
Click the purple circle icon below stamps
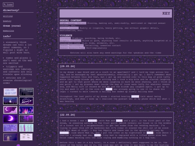tap(18, 145)
